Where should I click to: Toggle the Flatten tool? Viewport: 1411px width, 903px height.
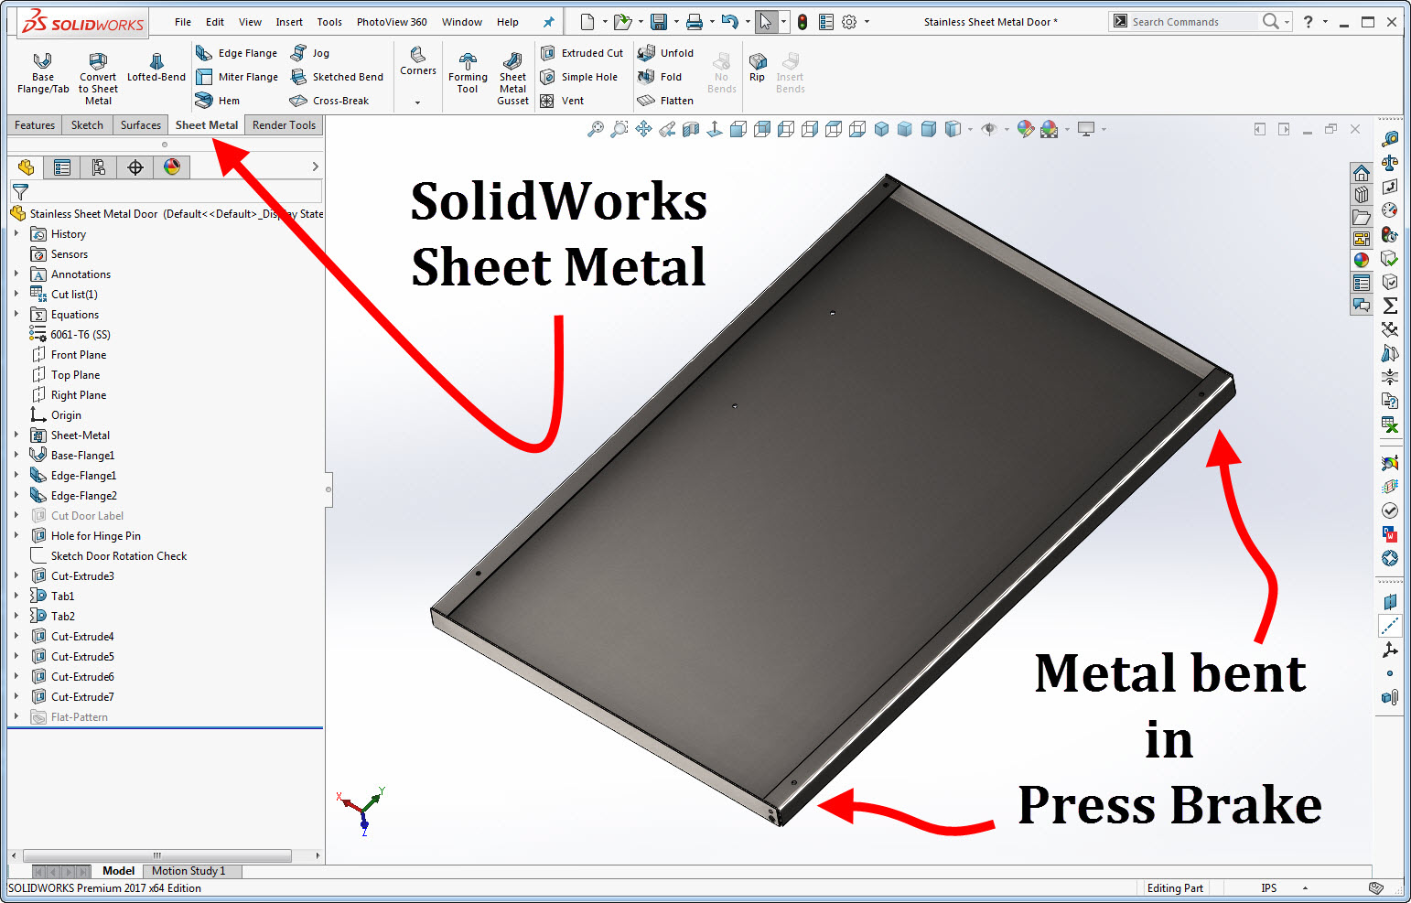point(665,101)
